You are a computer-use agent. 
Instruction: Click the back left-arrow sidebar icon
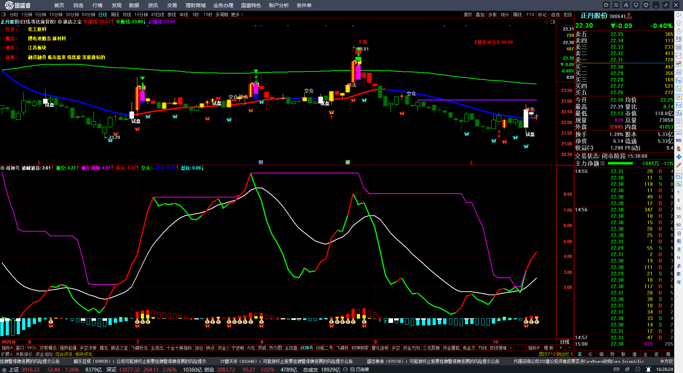click(x=679, y=15)
